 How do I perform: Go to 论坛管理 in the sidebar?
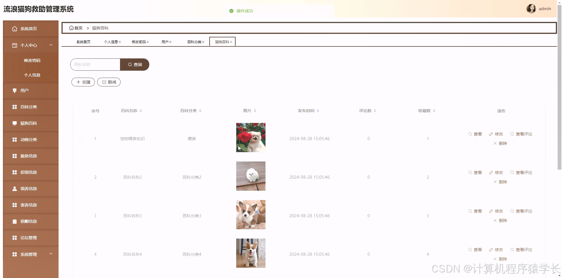(31, 238)
